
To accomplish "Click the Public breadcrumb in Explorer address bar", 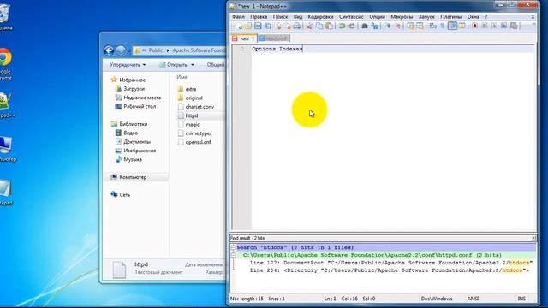I will (156, 50).
